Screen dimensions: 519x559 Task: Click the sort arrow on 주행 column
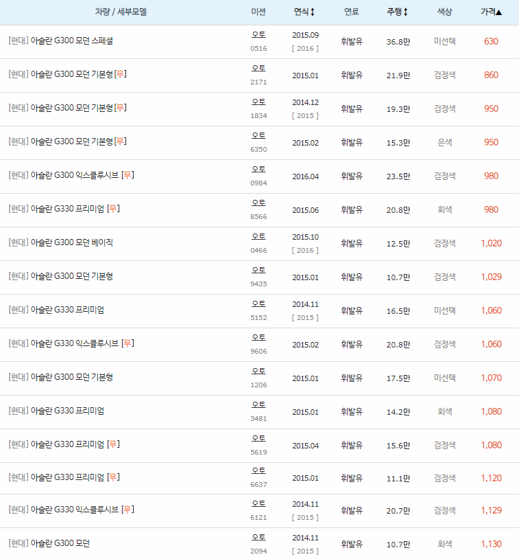click(405, 10)
